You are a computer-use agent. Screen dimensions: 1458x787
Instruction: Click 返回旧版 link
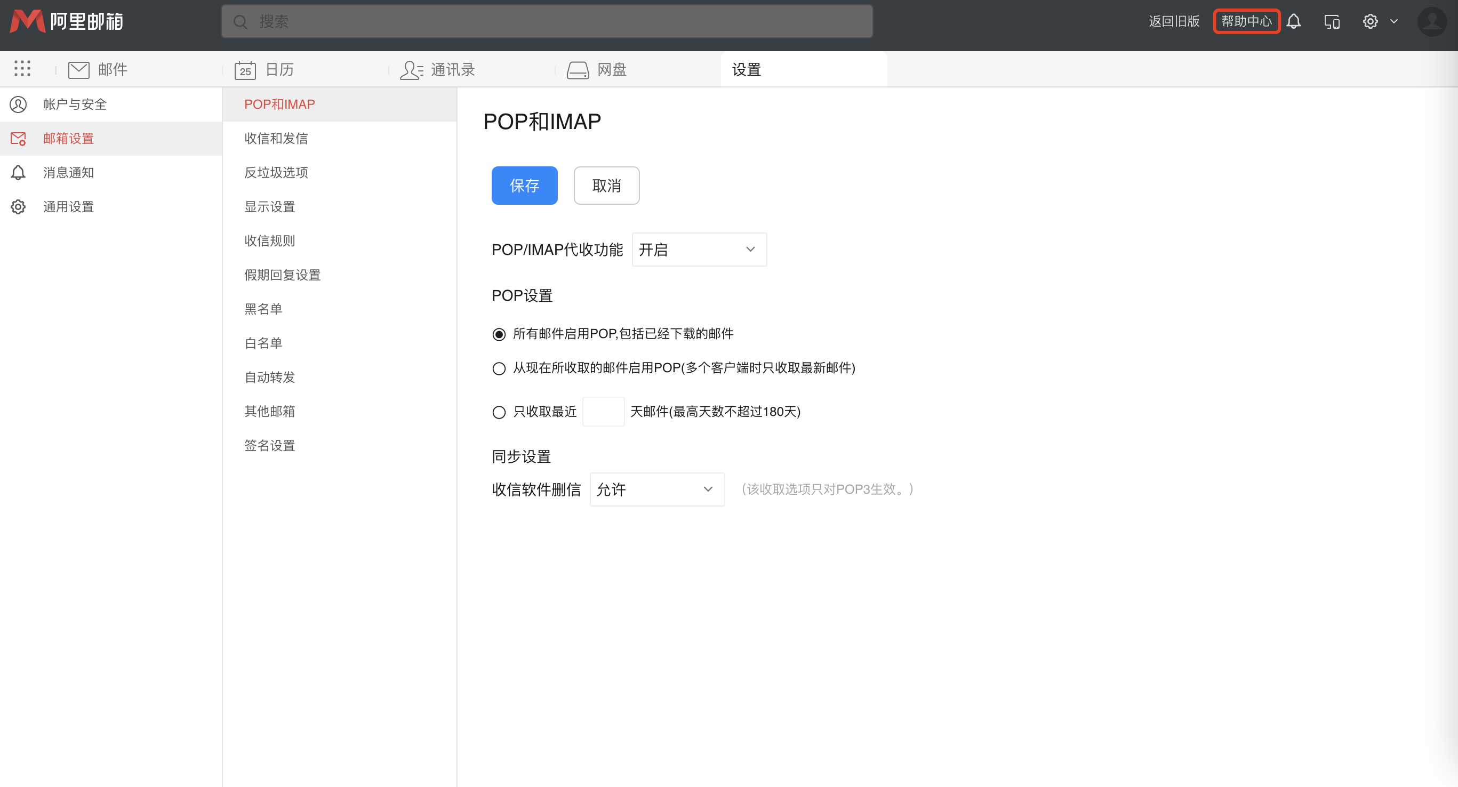tap(1174, 21)
